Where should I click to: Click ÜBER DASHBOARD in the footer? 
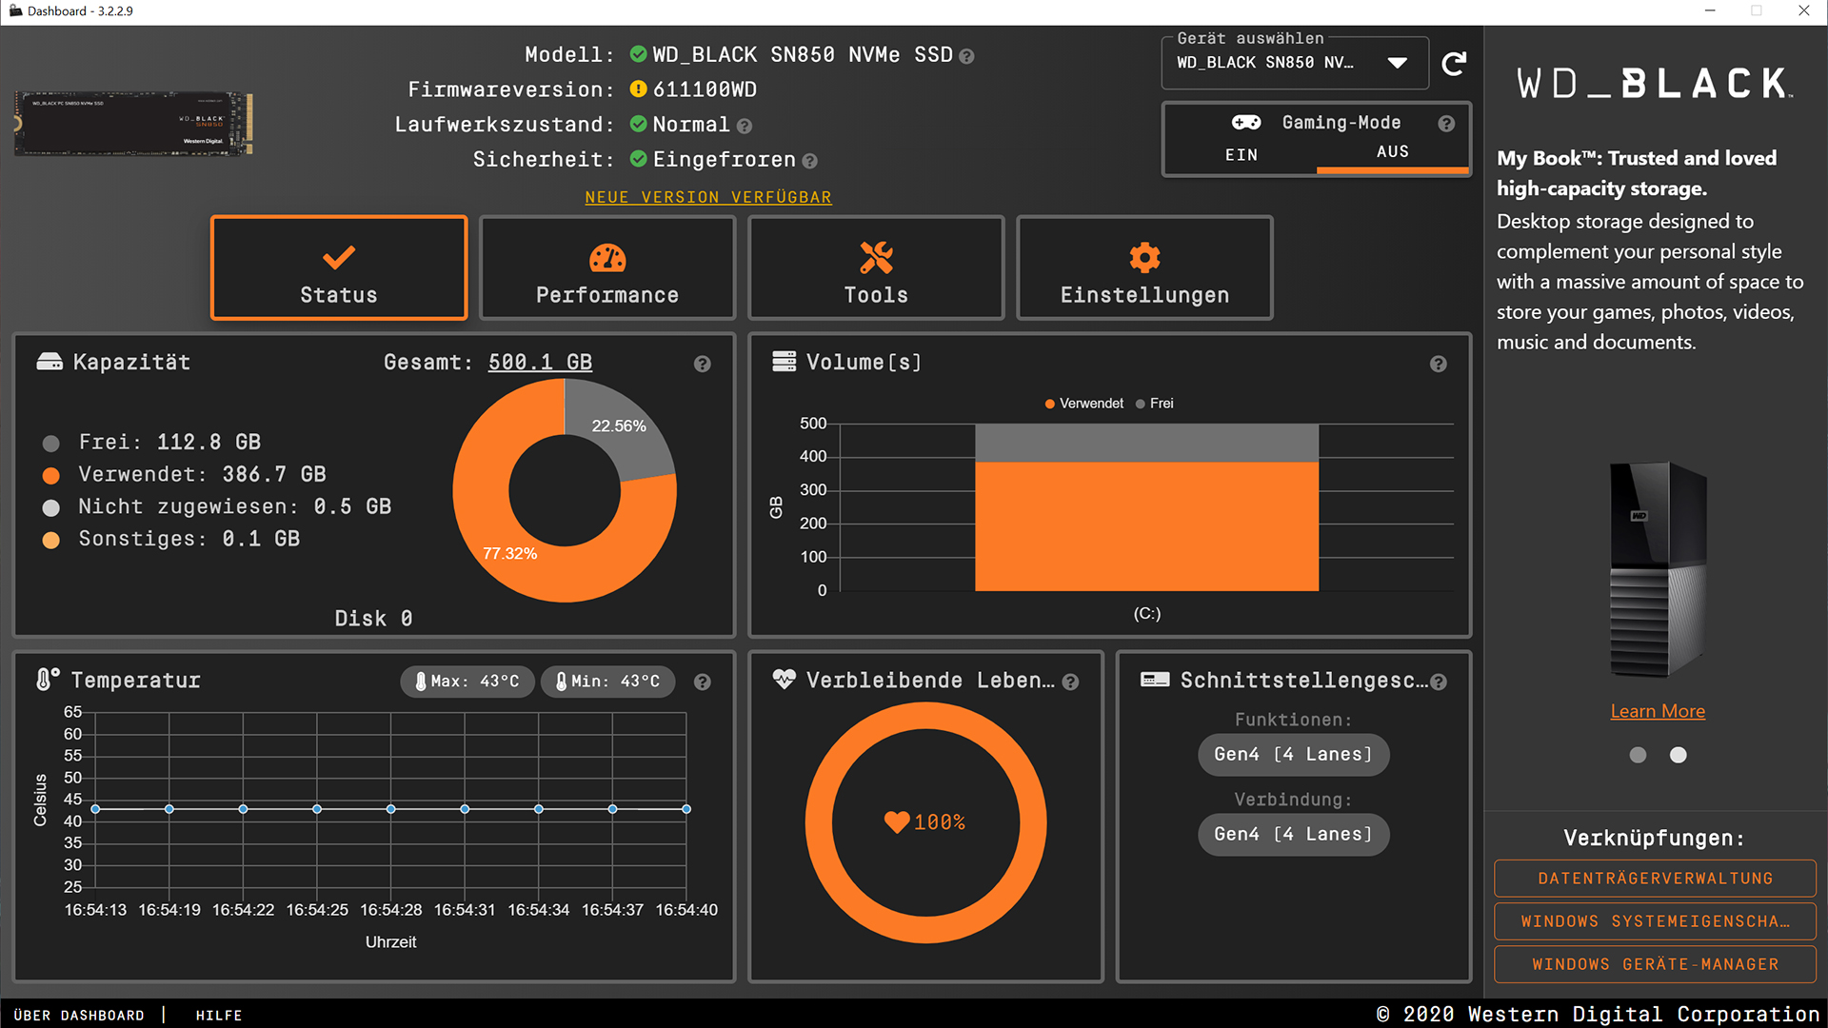79,1016
